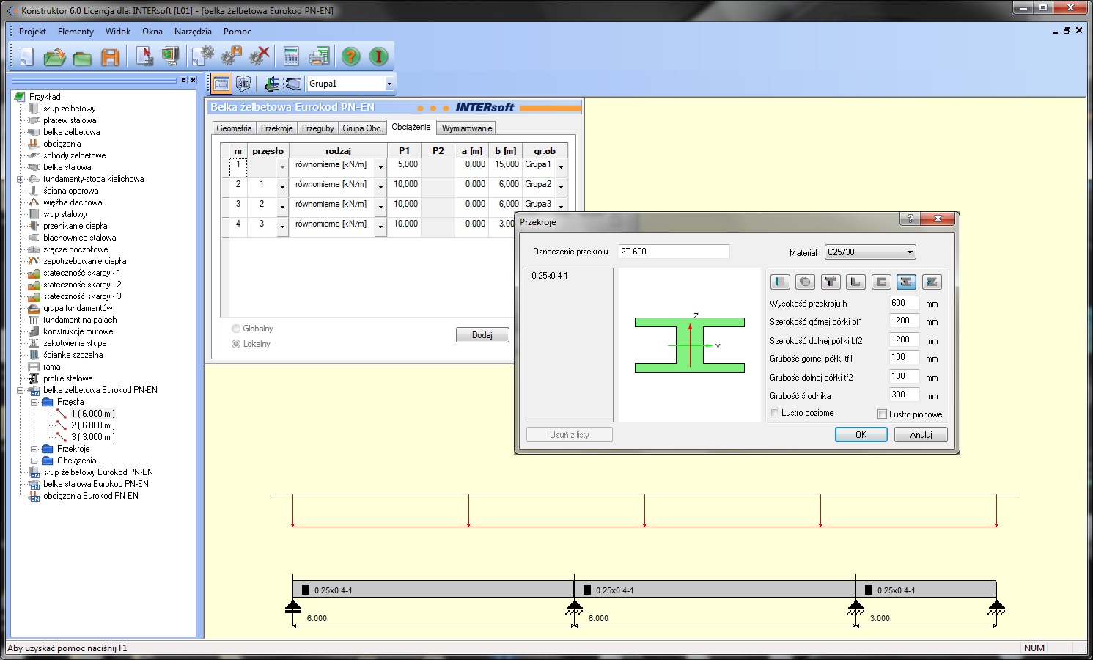1093x660 pixels.
Task: Select C-shaped cross-section
Action: pyautogui.click(x=880, y=282)
